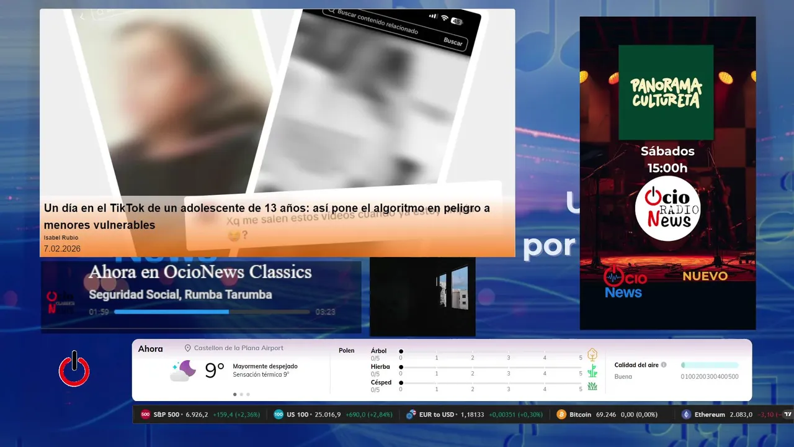Click Mayormente despejado weather description
This screenshot has height=447, width=794.
(265, 366)
